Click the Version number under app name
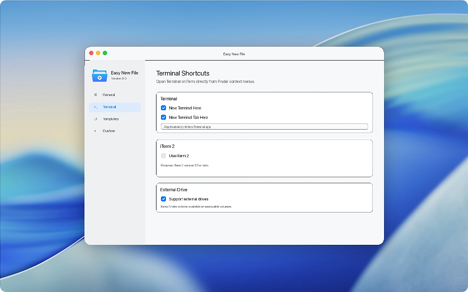 click(119, 78)
